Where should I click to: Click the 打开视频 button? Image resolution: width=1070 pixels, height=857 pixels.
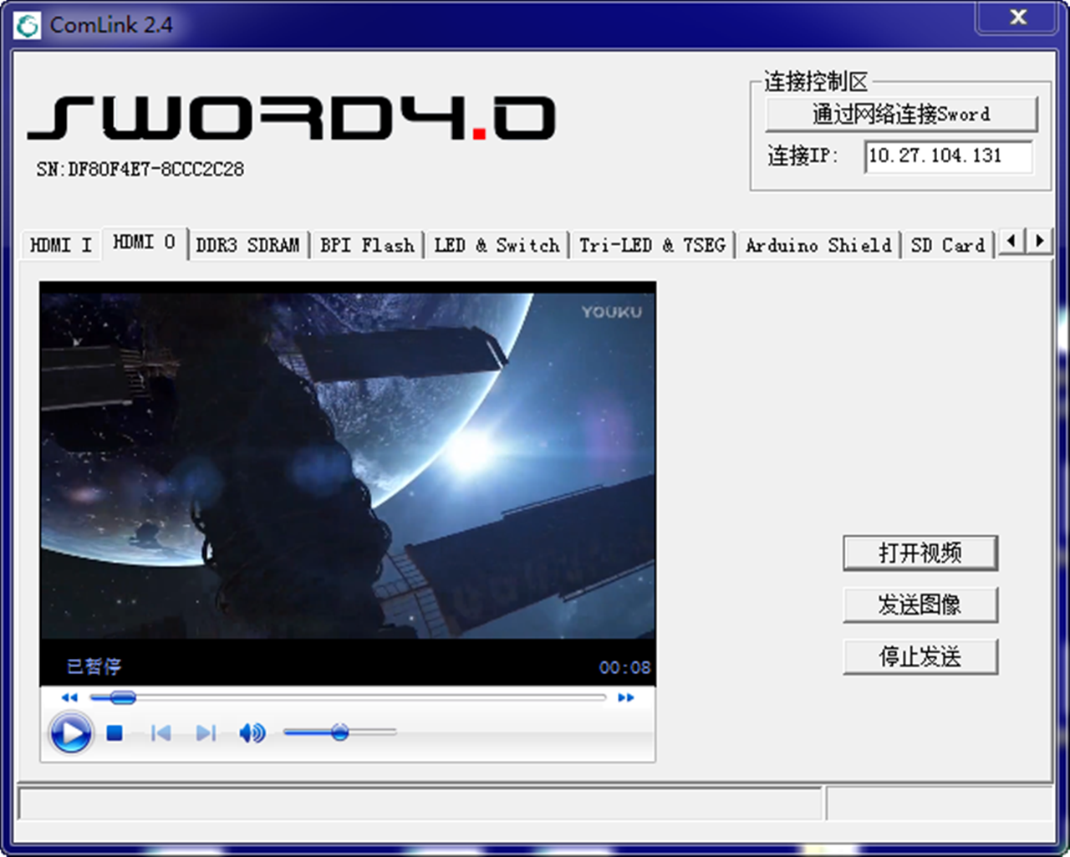[x=920, y=553]
